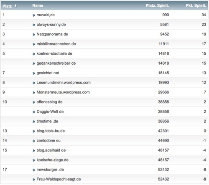Screen dimensions: 209x185
Task: Select the 11911 value for michilinmaennchen.de
Action: coord(164,44)
